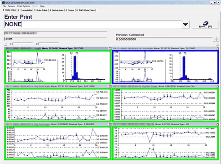Open the Session menu
The image size is (221, 164).
pos(11,6)
